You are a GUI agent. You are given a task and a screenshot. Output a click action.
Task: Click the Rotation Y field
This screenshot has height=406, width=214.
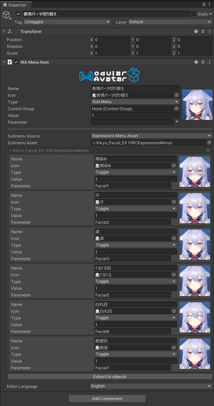153,46
